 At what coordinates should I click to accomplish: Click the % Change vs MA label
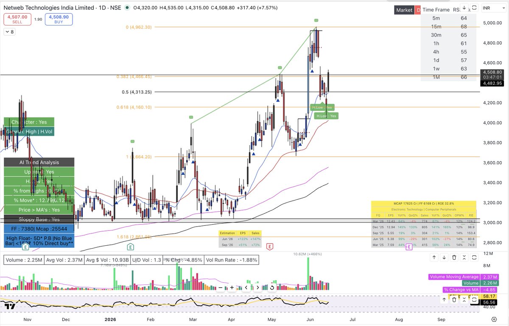[x=461, y=289]
